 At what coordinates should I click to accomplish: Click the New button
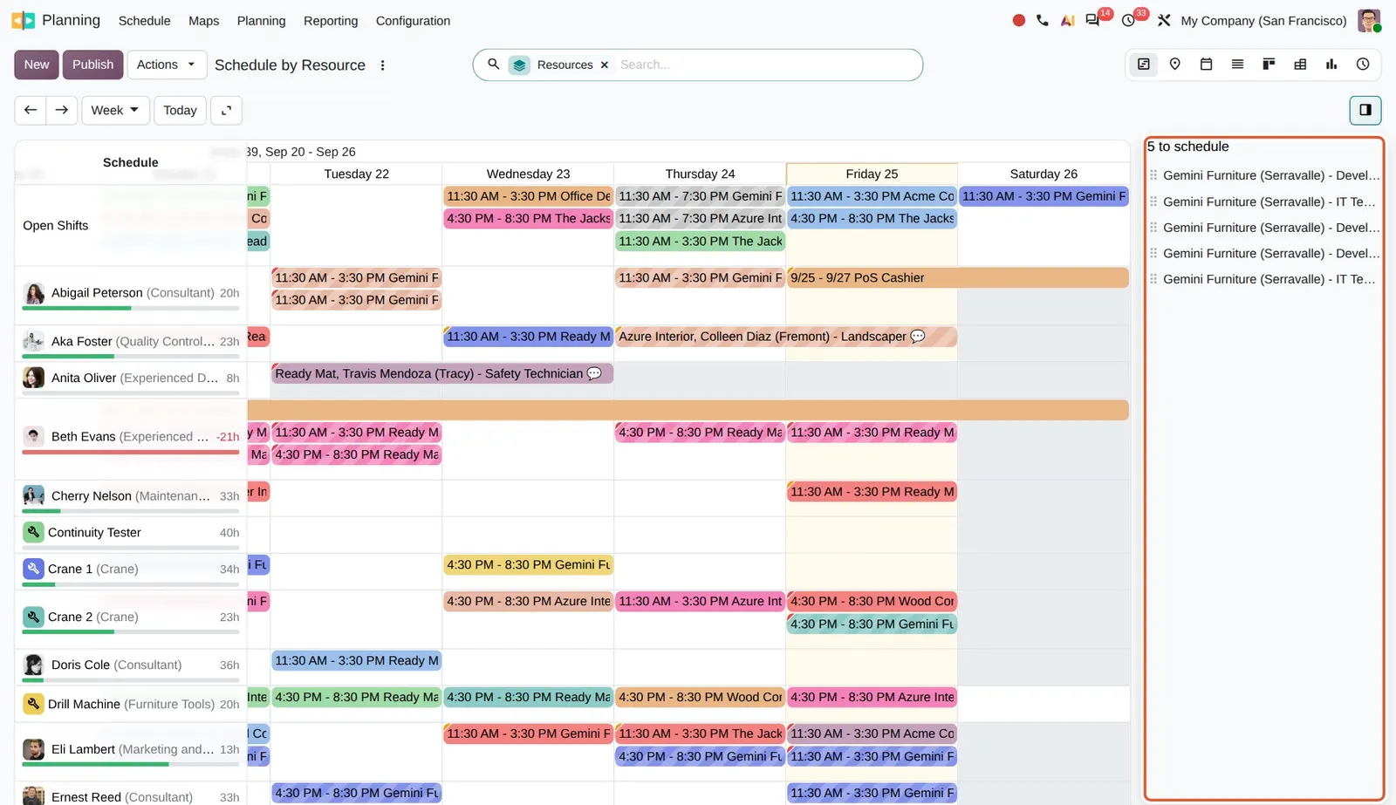pos(37,65)
